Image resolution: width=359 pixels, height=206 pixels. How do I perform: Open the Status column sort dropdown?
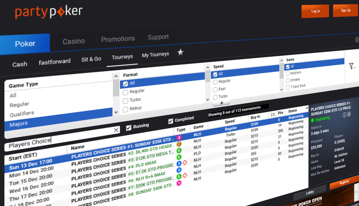click(307, 108)
